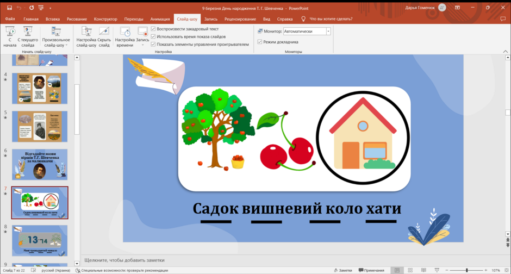Switch to the "Конструктор" tab
Screen dimensions: 511x274
coord(105,19)
